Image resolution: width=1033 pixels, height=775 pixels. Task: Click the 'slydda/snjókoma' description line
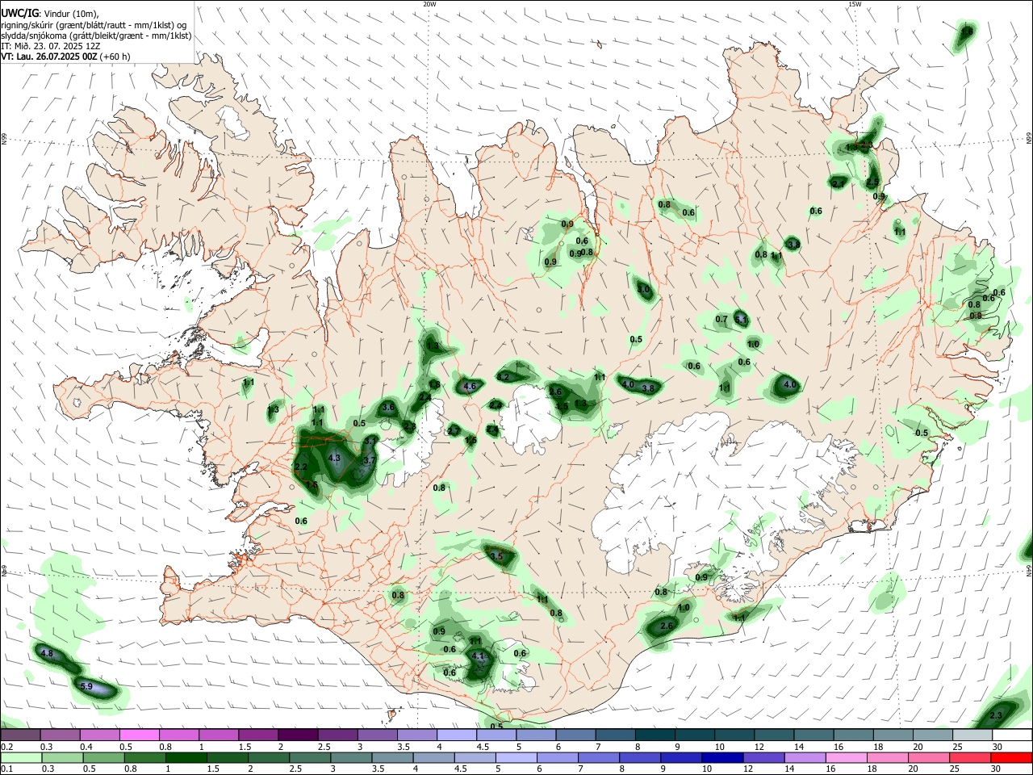pos(96,36)
